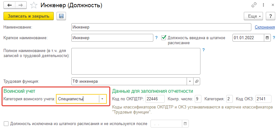Click the Категория воинского учета field
This screenshot has width=279, height=131.
(x=78, y=99)
